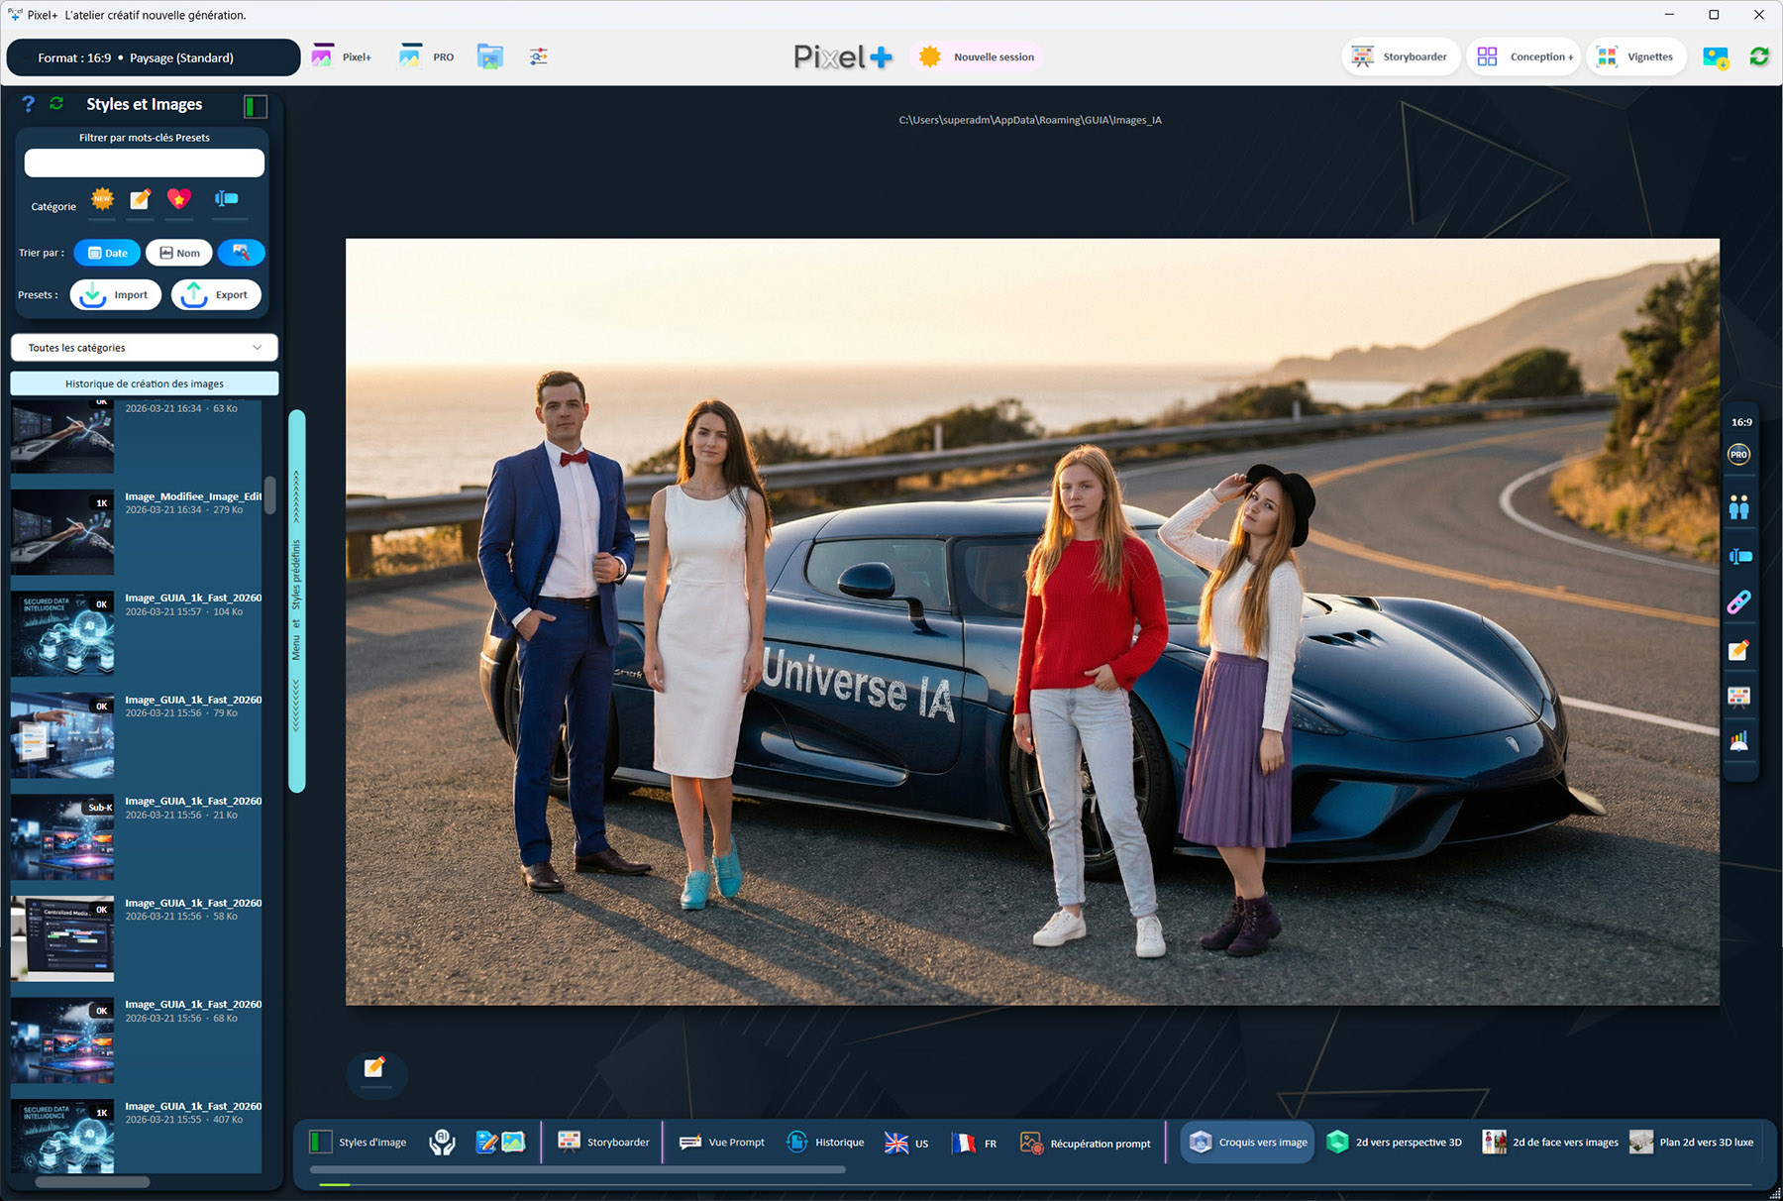
Task: Click the gauge chart icon in right sidebar
Action: (x=1738, y=742)
